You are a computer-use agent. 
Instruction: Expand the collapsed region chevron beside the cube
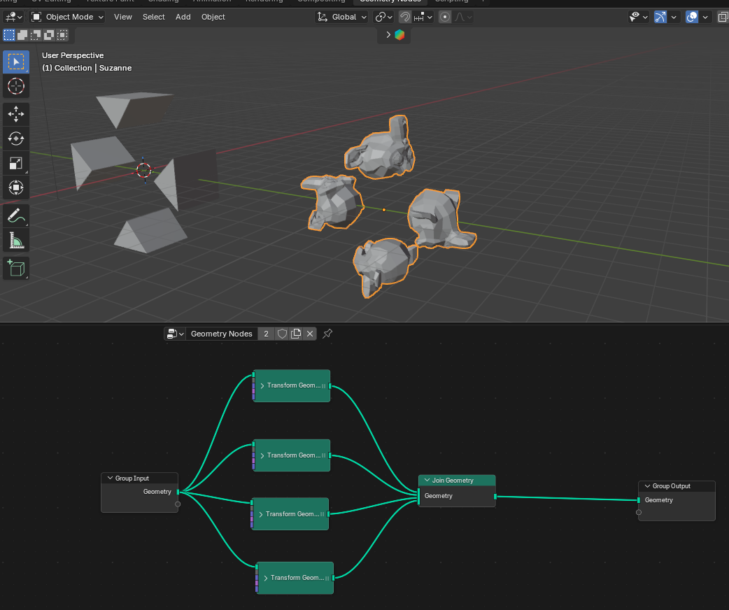388,35
